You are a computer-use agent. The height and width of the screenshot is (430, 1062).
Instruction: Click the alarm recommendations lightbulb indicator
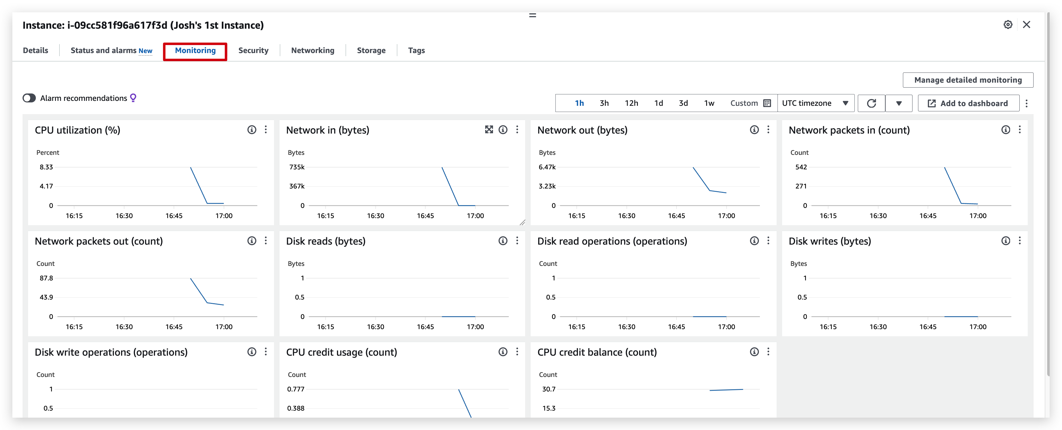click(x=133, y=97)
